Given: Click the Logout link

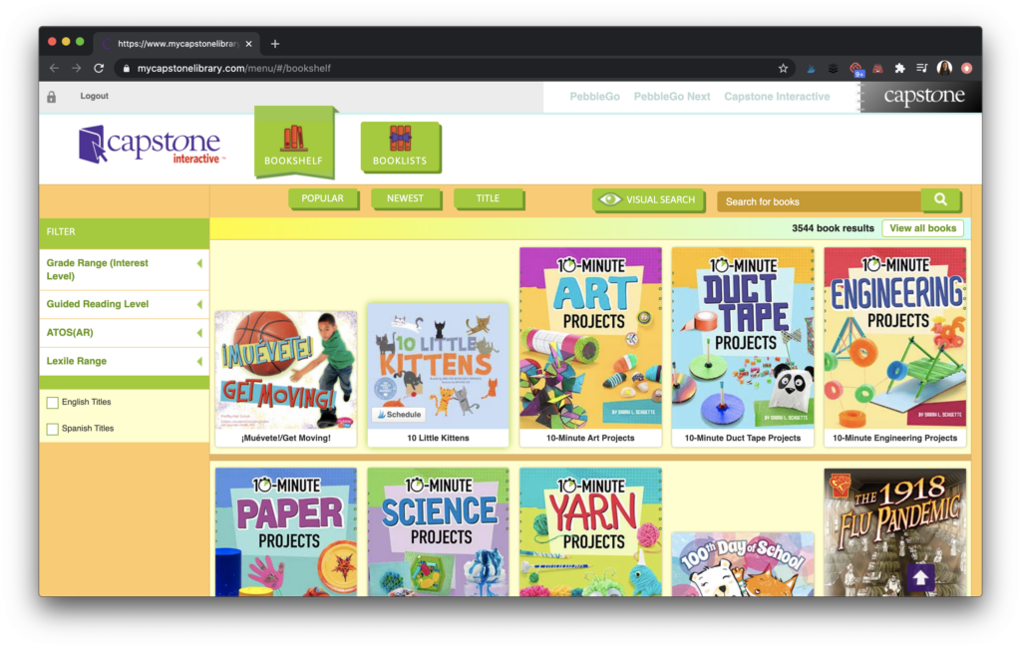Looking at the screenshot, I should (x=94, y=96).
